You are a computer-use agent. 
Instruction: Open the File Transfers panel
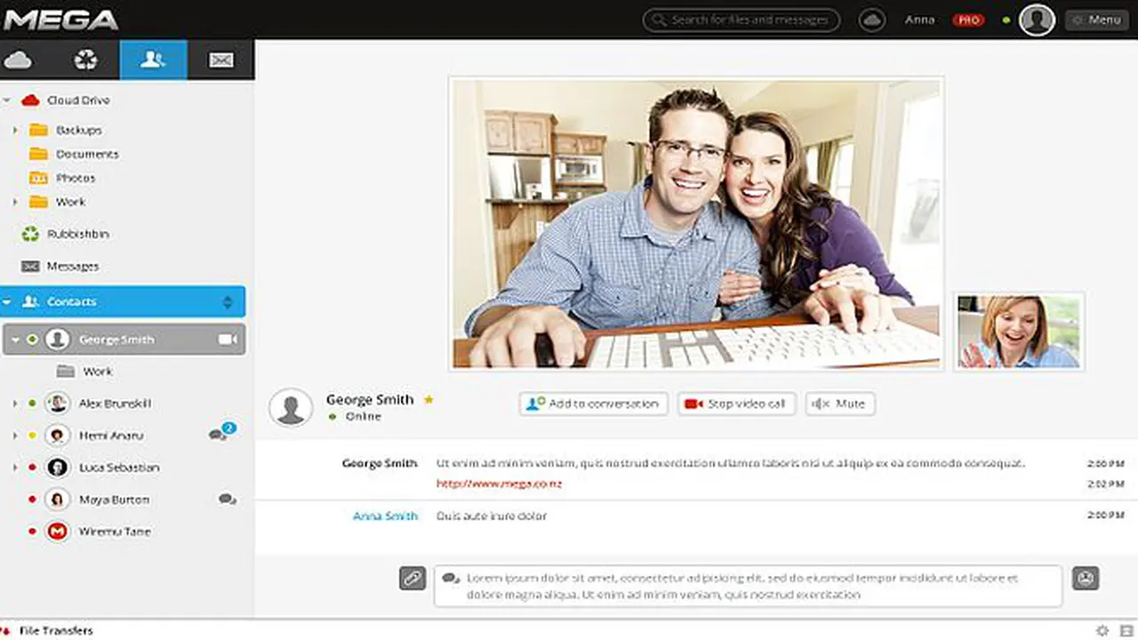point(55,630)
